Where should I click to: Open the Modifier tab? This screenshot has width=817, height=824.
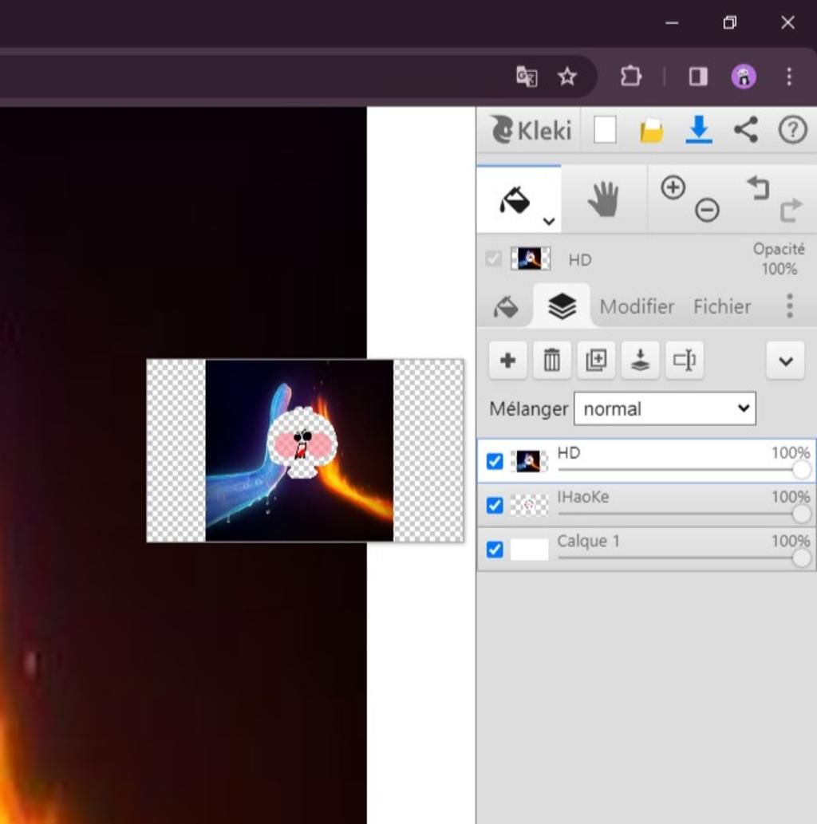pos(637,306)
